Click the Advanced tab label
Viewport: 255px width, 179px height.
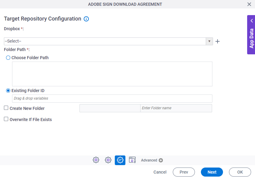pyautogui.click(x=149, y=160)
